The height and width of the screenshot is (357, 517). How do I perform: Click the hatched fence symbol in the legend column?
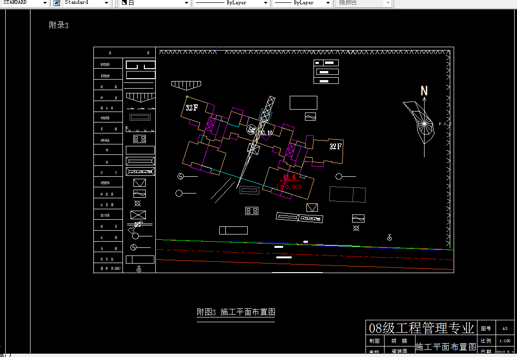click(x=140, y=97)
